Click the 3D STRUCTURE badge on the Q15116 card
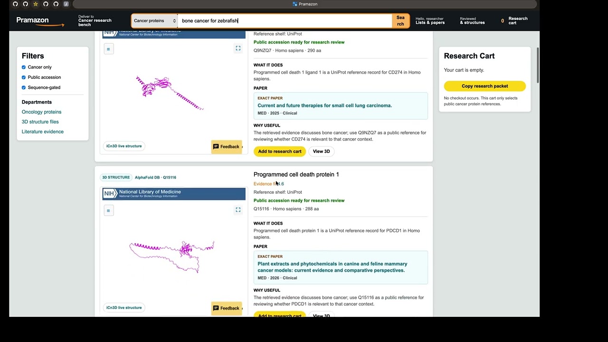Viewport: 608px width, 342px height. point(116,178)
